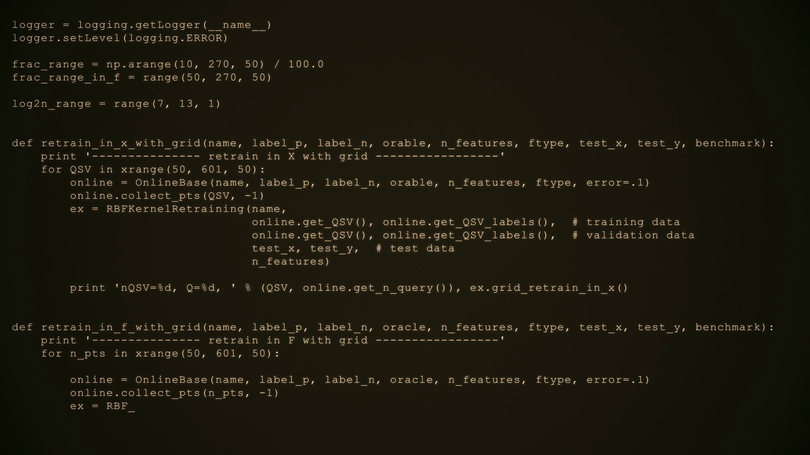Click 'frac_range_in_f' variable name

pos(66,78)
